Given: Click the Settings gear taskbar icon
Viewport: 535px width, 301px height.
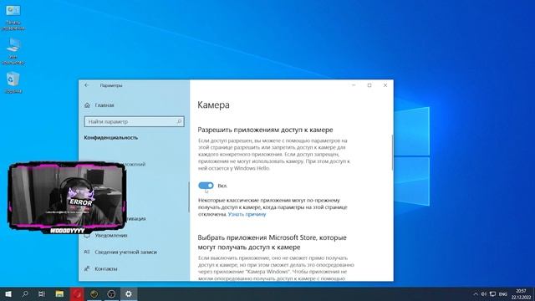Looking at the screenshot, I should coord(128,293).
